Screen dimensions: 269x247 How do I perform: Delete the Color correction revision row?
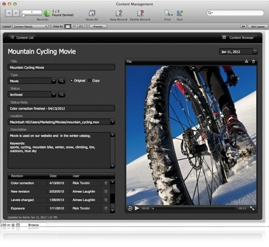pos(106,183)
